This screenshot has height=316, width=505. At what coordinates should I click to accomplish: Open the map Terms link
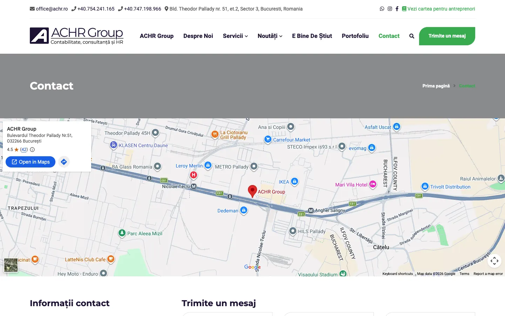pos(464,274)
